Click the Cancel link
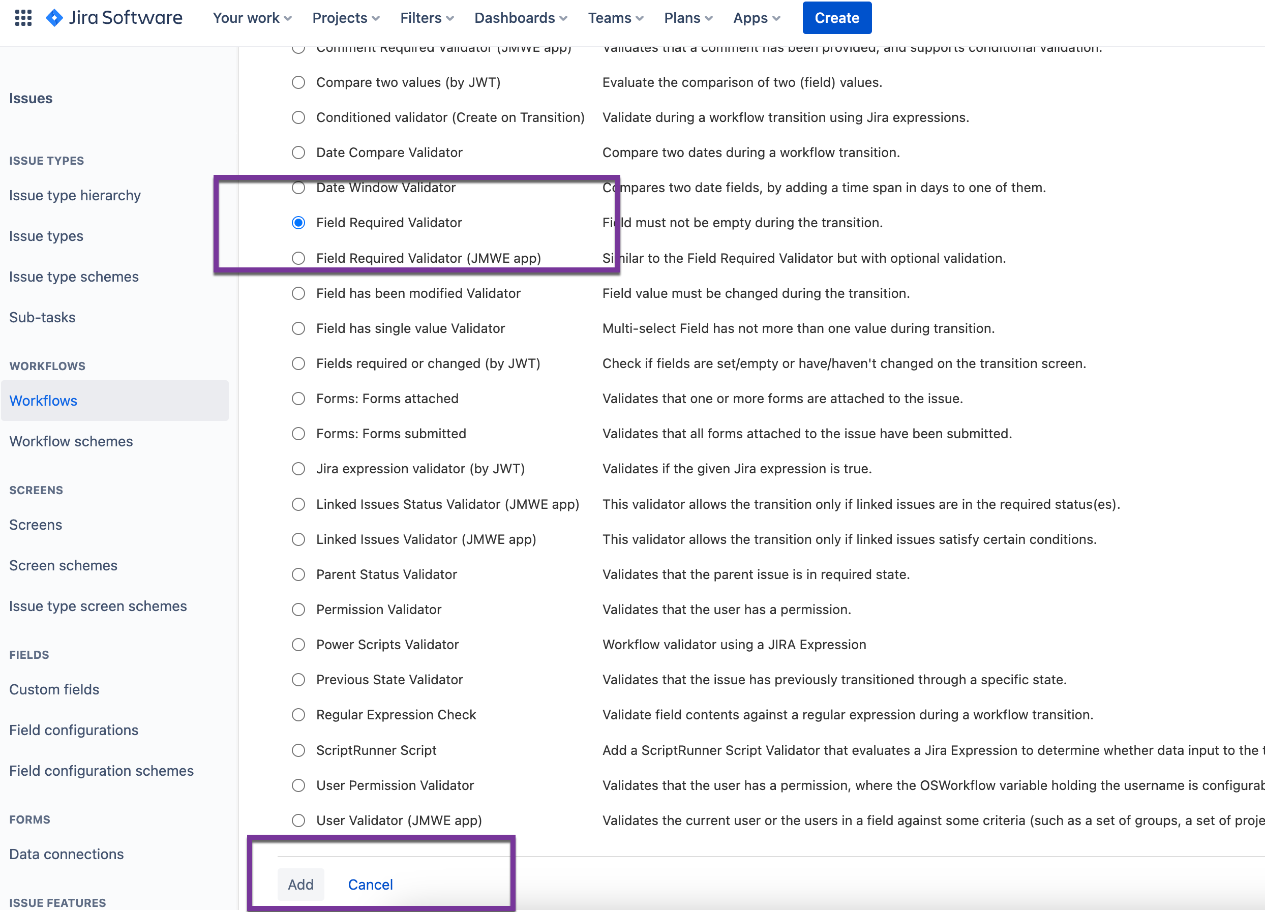 point(370,884)
